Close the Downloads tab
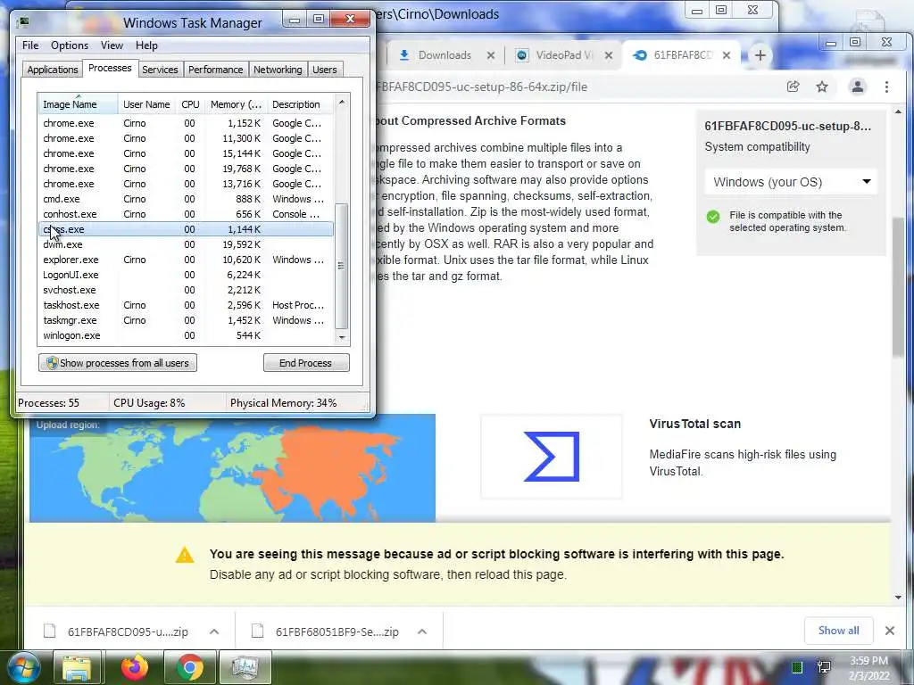This screenshot has width=914, height=685. pyautogui.click(x=491, y=55)
